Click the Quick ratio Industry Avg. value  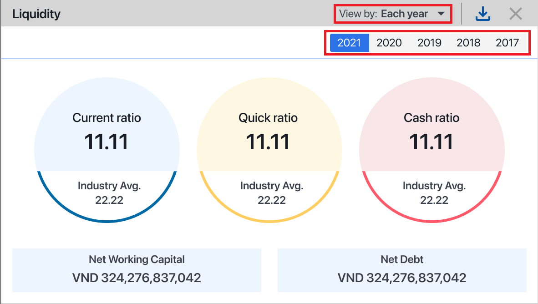(x=272, y=200)
